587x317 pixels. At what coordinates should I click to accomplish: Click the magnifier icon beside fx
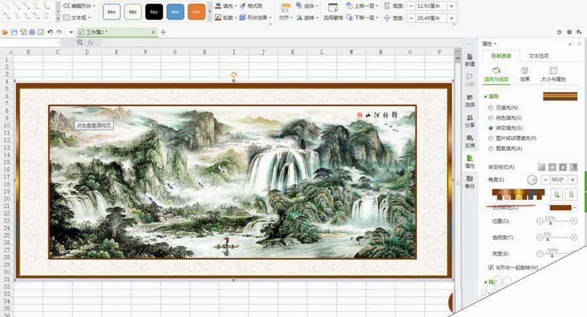(80, 42)
